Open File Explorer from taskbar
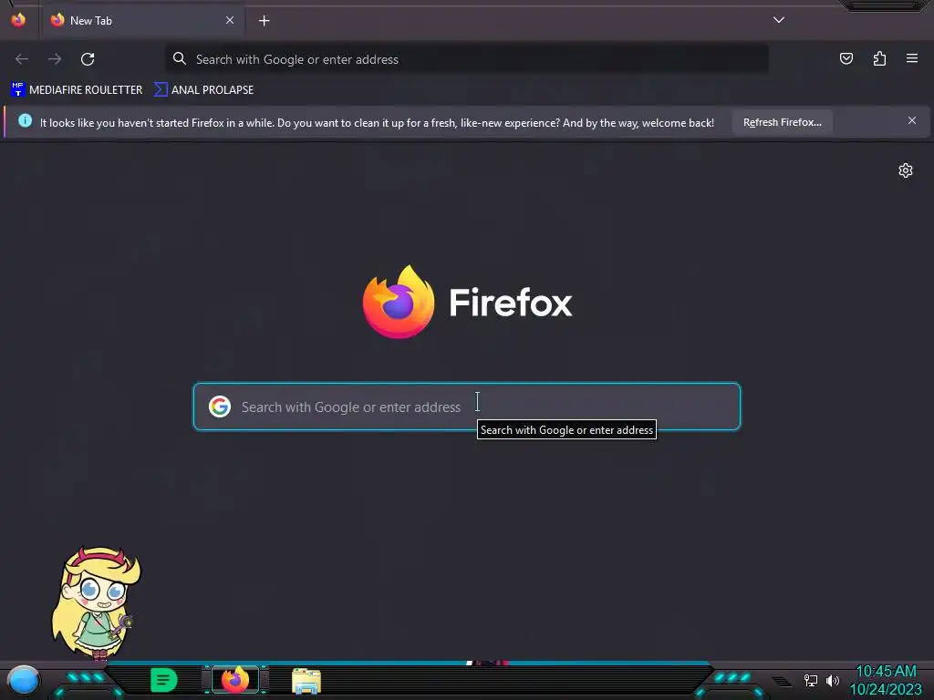 pos(306,681)
